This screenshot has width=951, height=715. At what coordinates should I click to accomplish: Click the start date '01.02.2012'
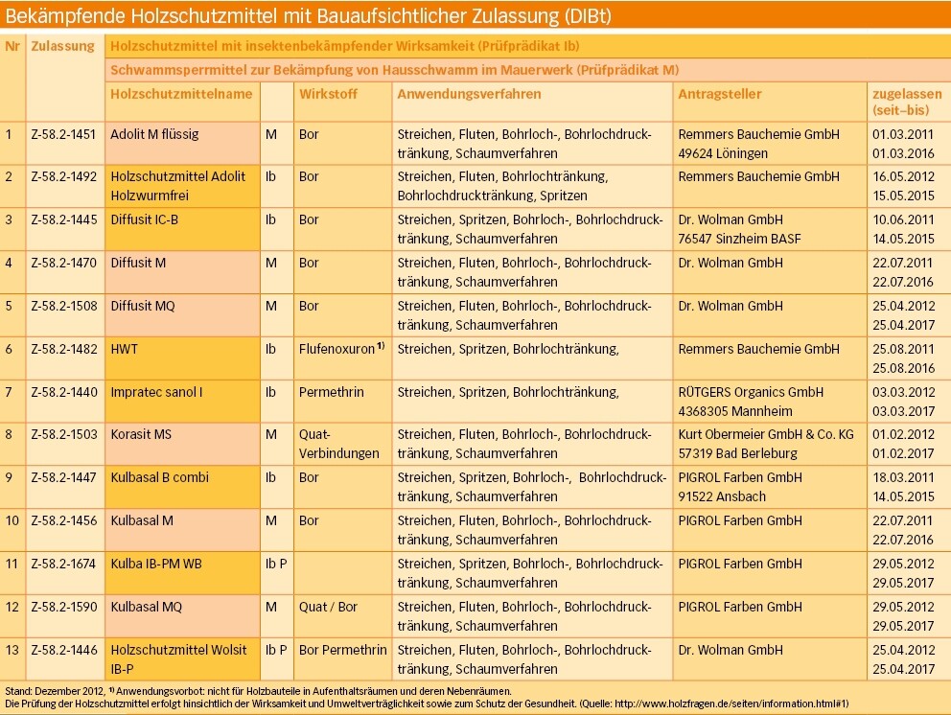click(903, 435)
